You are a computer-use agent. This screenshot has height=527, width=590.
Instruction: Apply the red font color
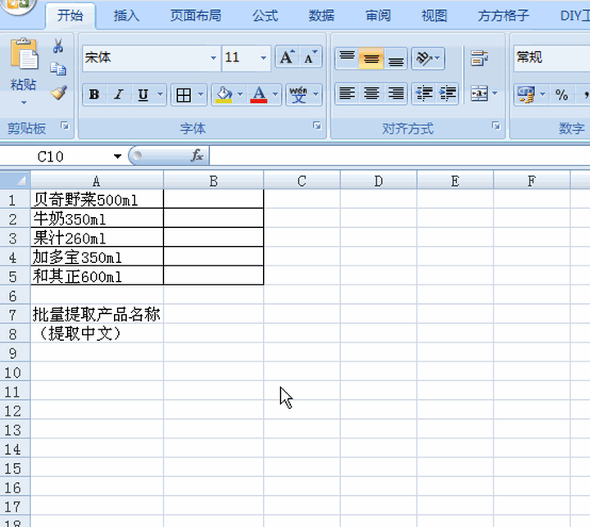click(259, 95)
